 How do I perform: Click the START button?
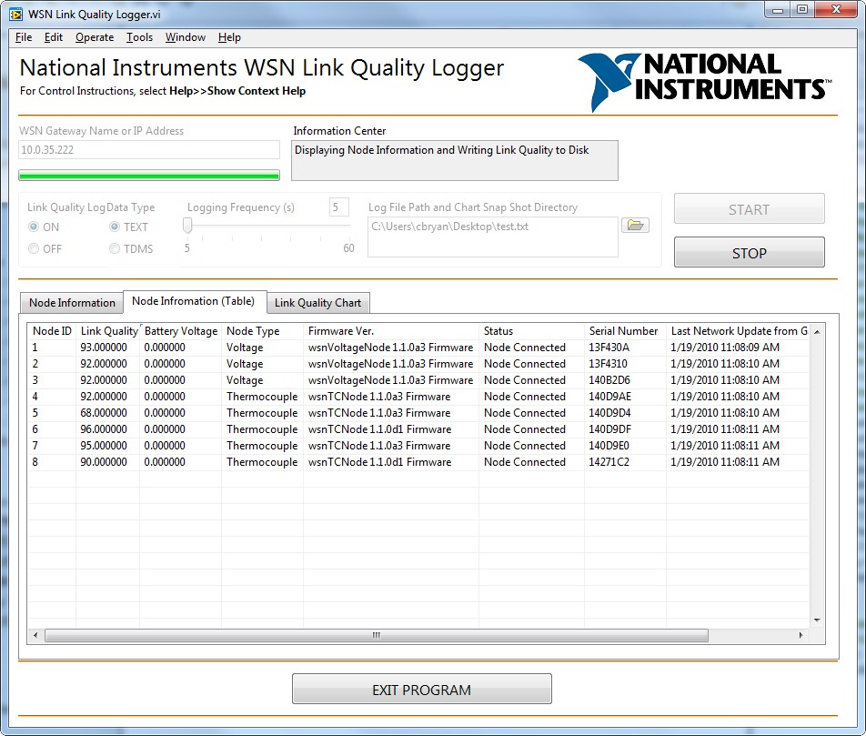point(749,209)
